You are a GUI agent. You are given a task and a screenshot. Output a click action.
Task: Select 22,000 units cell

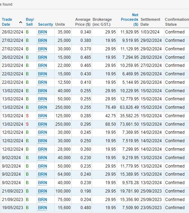click(x=64, y=65)
